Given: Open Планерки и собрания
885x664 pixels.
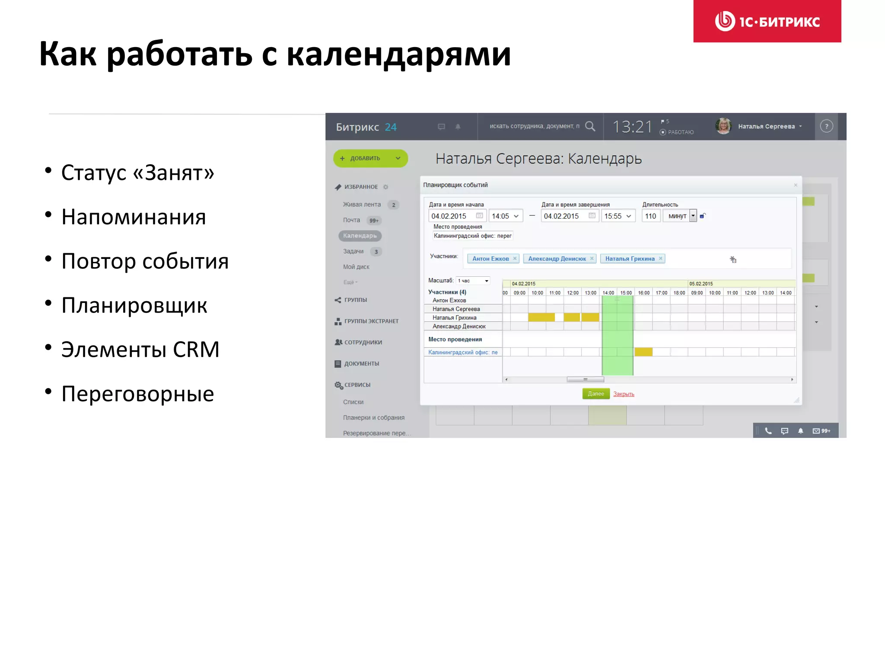Looking at the screenshot, I should 374,418.
